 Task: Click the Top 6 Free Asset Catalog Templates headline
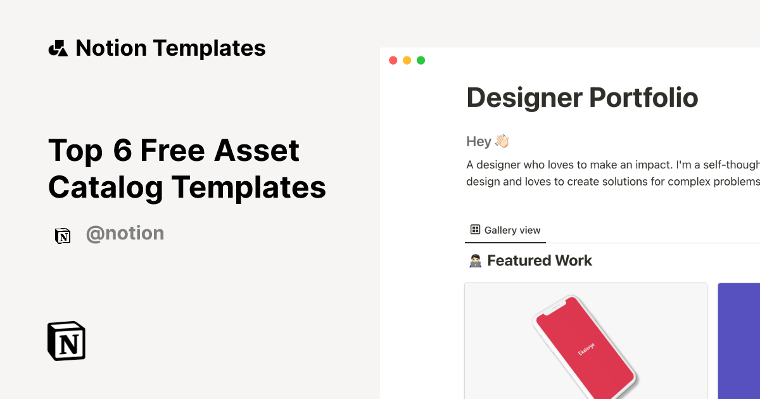click(x=187, y=168)
